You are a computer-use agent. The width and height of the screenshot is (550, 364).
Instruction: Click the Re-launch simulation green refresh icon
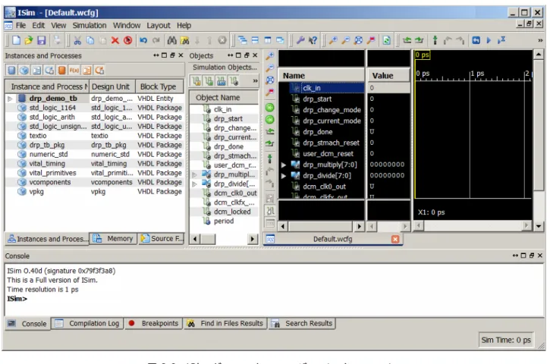tap(387, 40)
